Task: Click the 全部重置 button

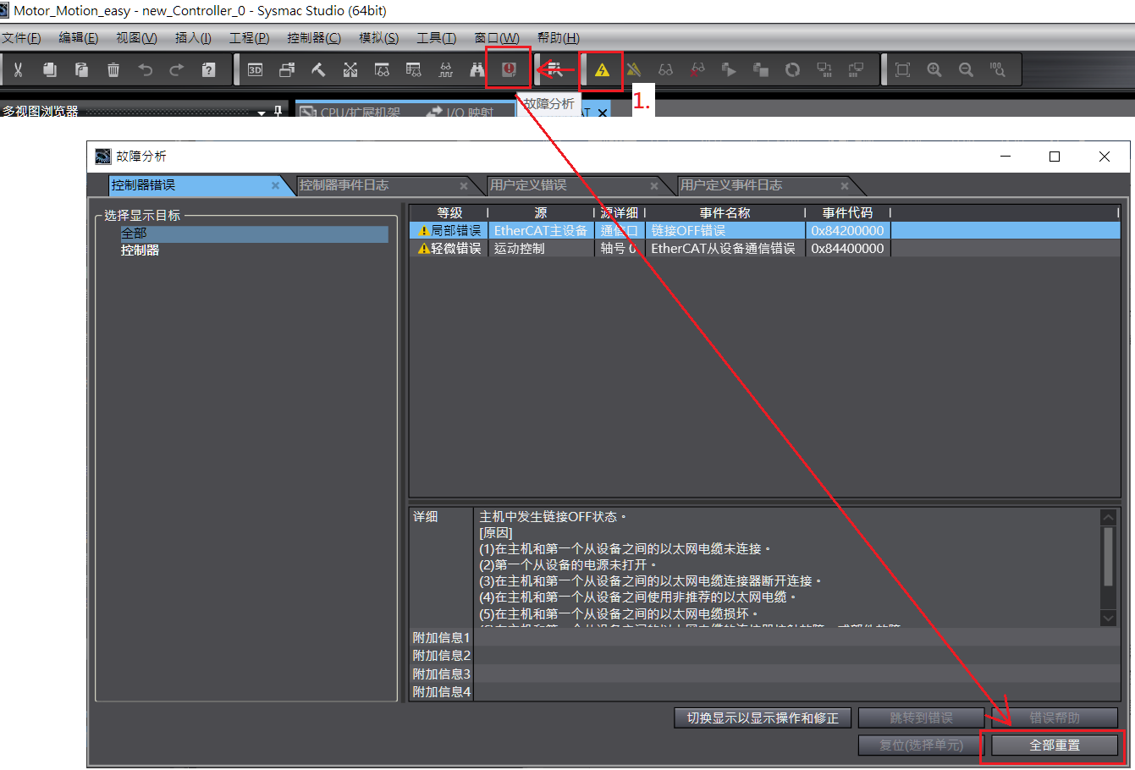Action: [x=1054, y=745]
